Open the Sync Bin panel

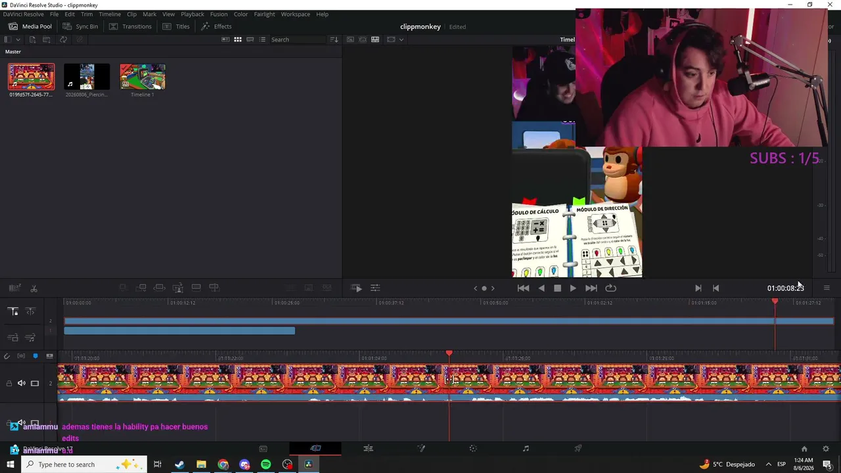80,26
